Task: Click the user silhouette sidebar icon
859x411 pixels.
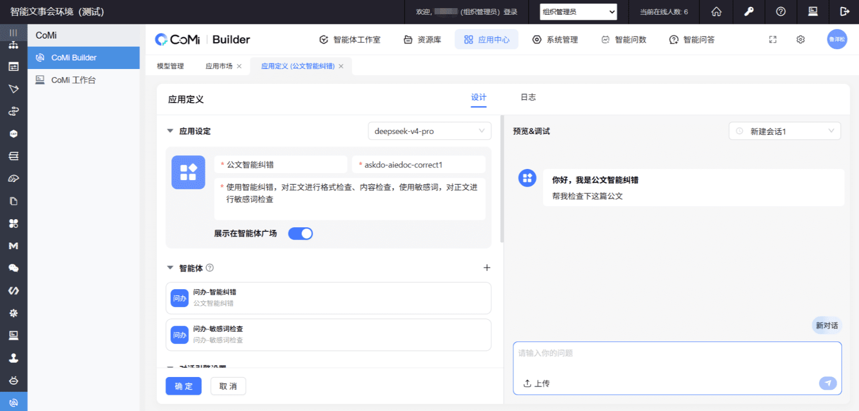Action: 13,358
